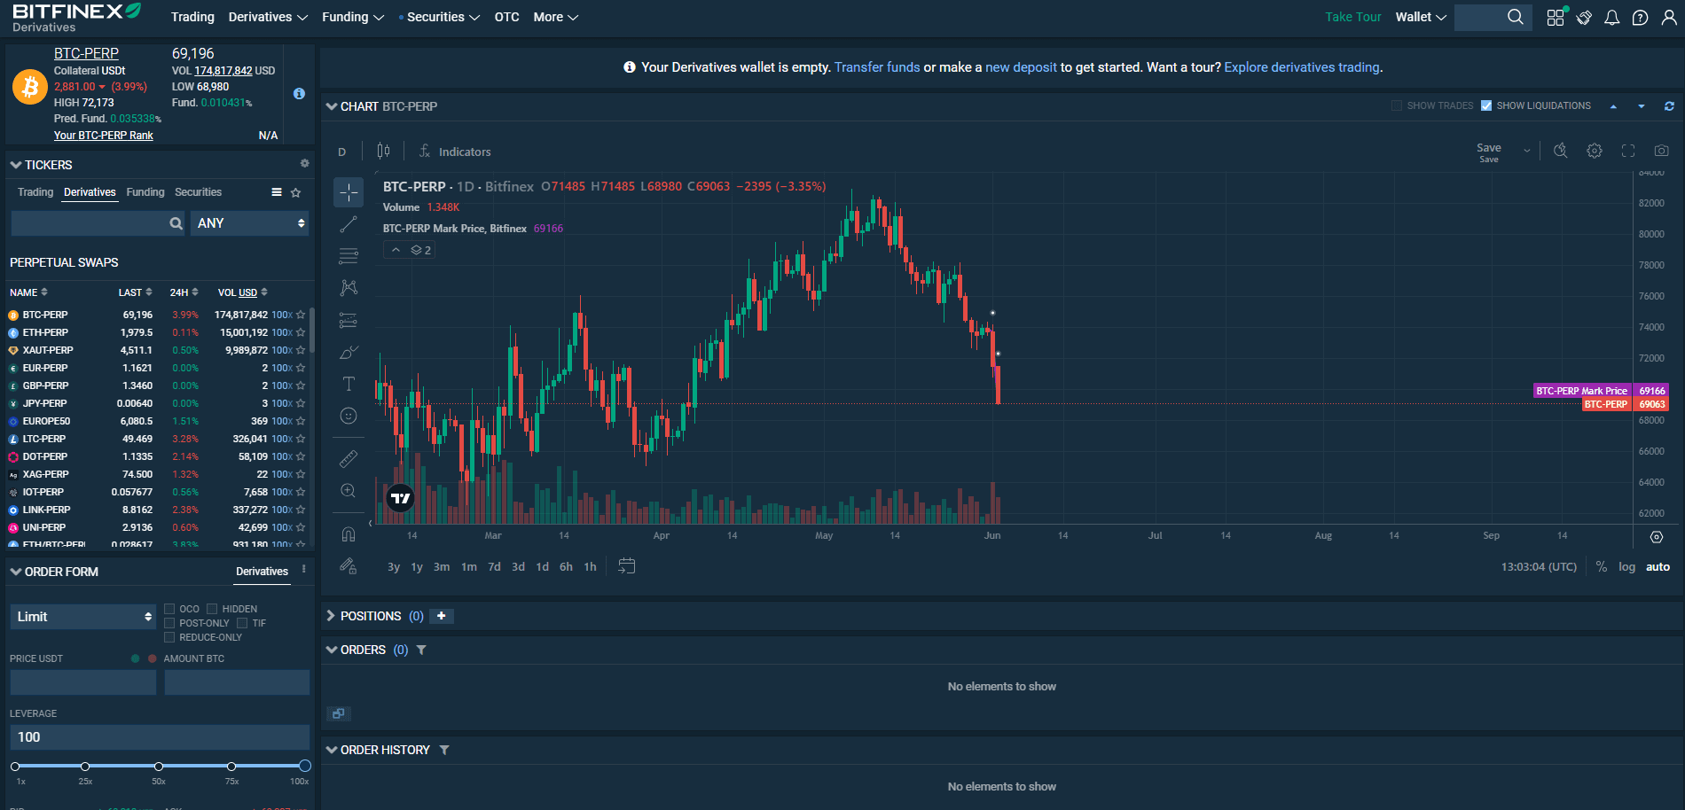The height and width of the screenshot is (810, 1685).
Task: Open the apps grid icon
Action: coord(1556,17)
